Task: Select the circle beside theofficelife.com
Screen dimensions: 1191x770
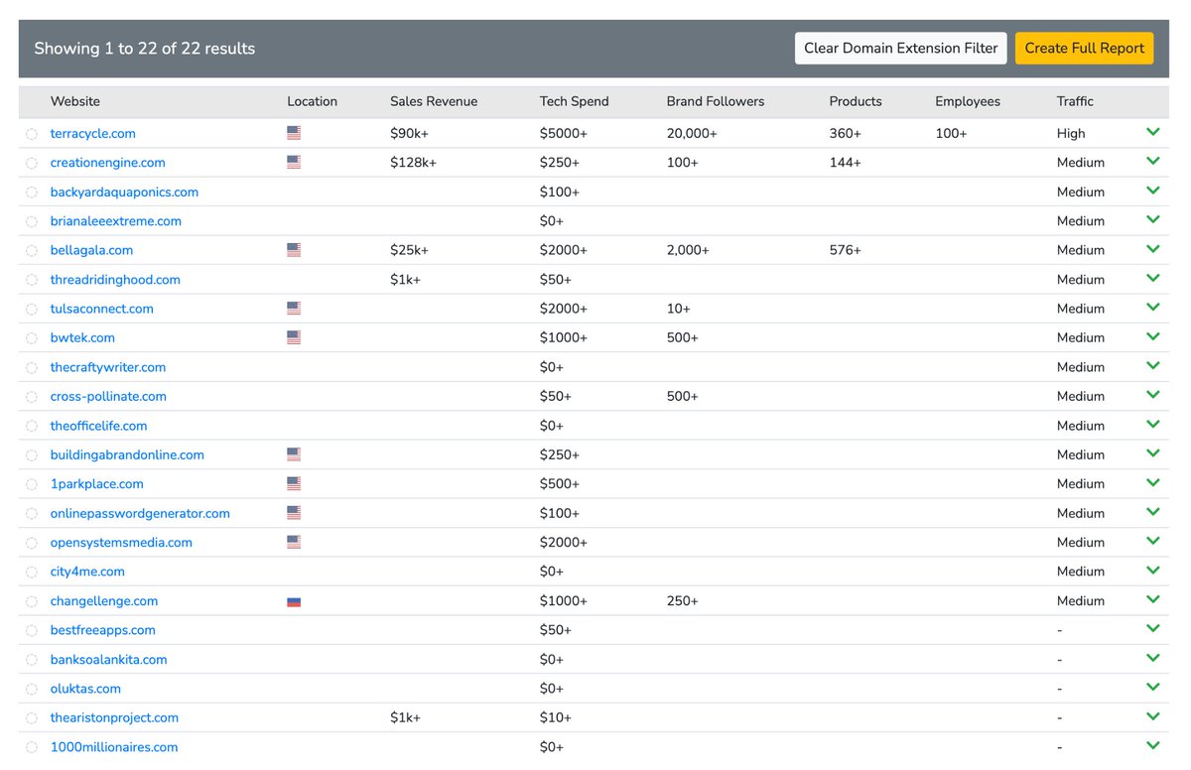Action: (x=32, y=427)
